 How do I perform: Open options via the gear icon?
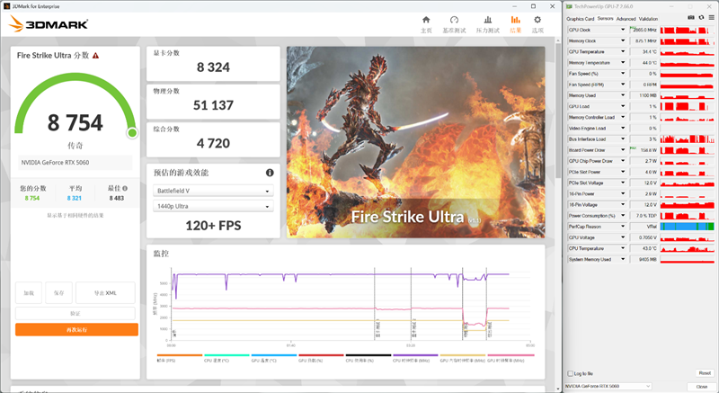(537, 20)
